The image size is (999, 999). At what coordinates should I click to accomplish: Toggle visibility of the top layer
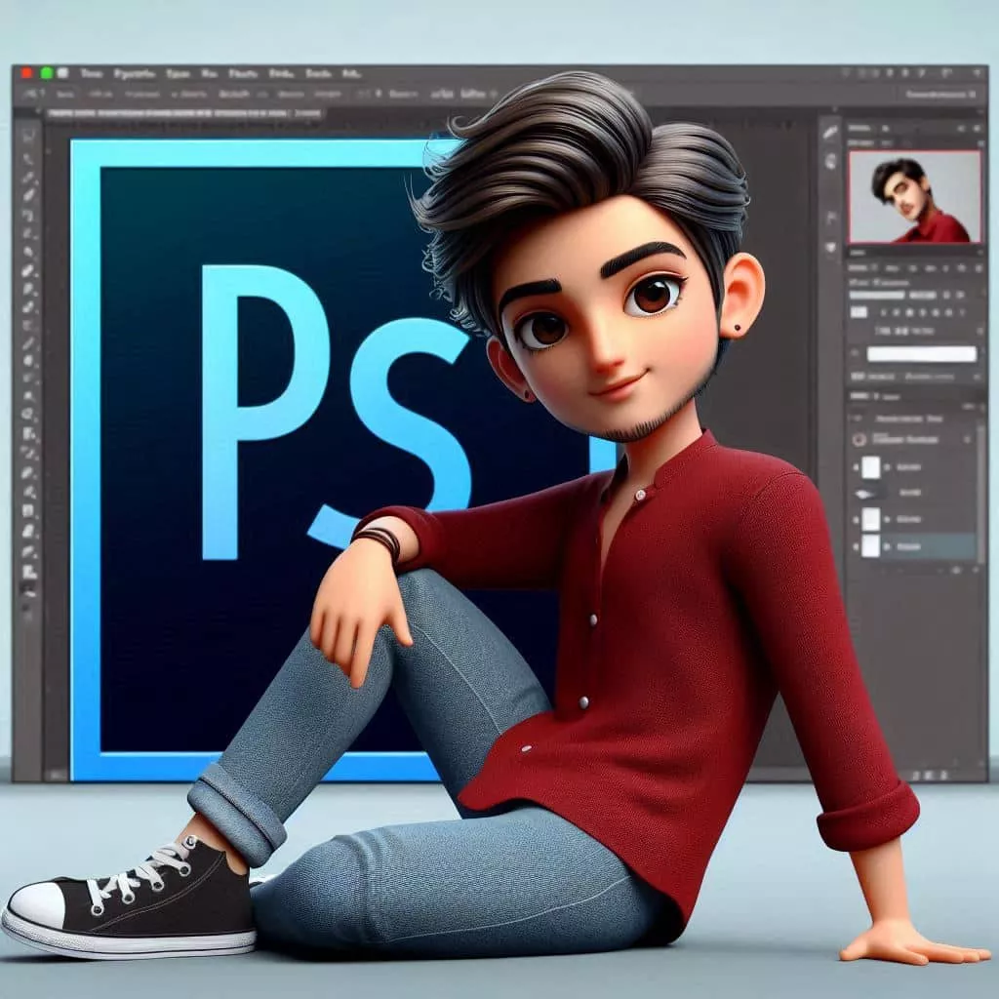856,466
